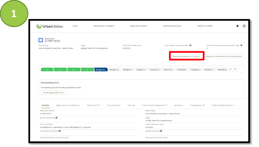
Task: Select the current 'Design Ch...' stage
Action: point(101,70)
